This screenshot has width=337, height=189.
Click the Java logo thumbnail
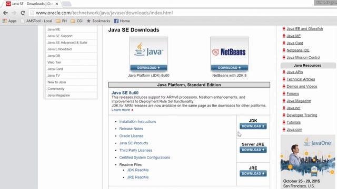click(148, 51)
